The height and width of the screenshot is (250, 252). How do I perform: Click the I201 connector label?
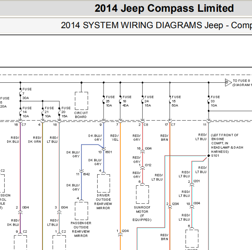196,181
